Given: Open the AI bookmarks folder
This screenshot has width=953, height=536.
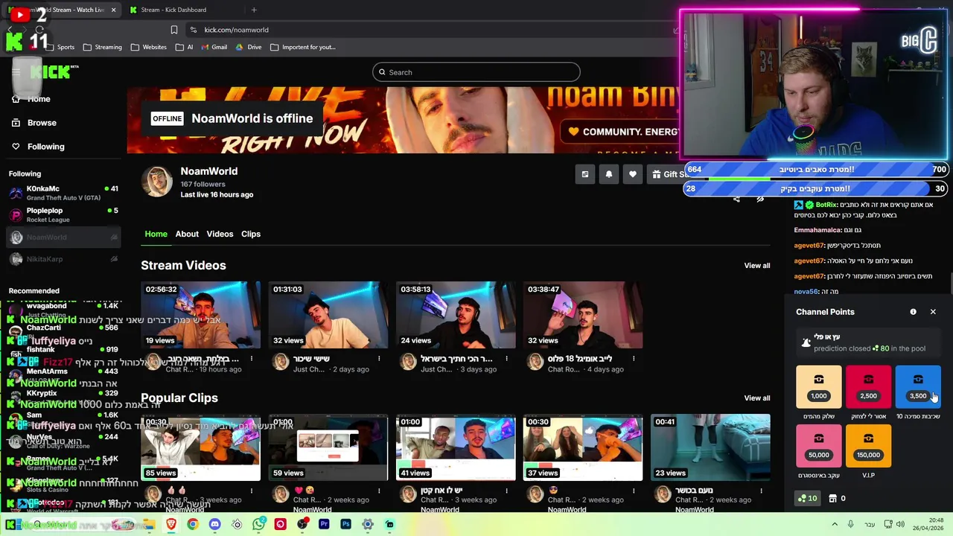Looking at the screenshot, I should pos(184,47).
